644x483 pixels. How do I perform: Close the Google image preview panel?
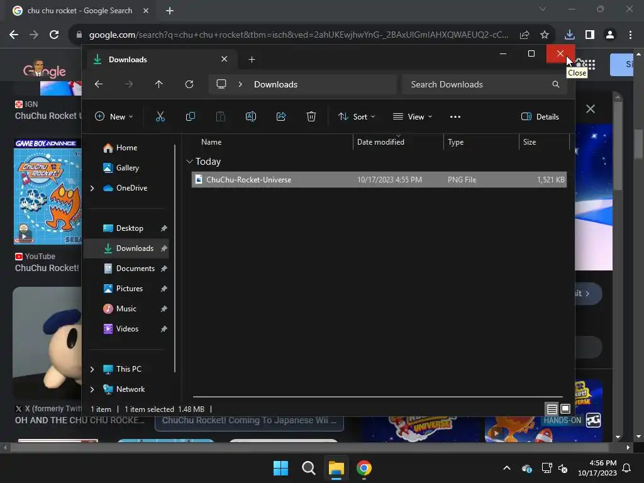point(590,109)
